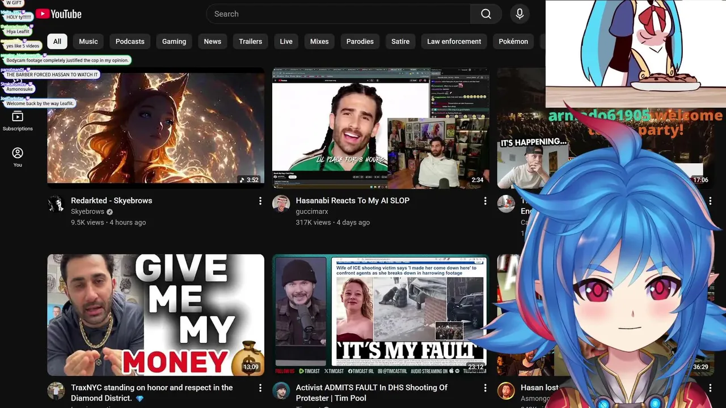Open Hasanabi Reacts To My AI SLOP title
726x408 pixels.
click(353, 201)
